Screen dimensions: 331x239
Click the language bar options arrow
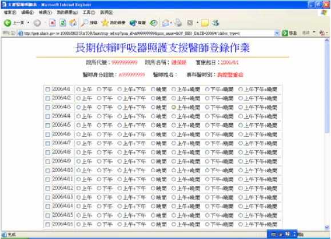tap(294, 234)
